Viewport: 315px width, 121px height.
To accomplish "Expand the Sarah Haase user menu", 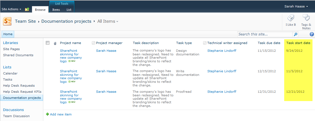I will tap(296, 6).
